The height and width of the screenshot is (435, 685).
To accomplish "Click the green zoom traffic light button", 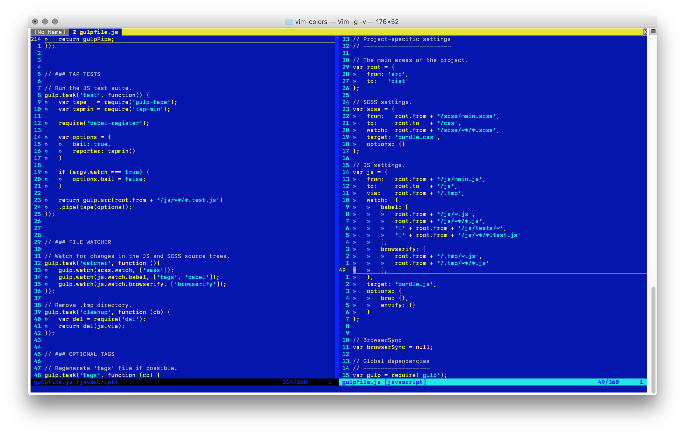I will coord(55,21).
